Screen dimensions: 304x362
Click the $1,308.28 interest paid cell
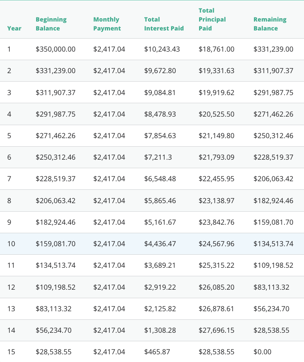(x=160, y=330)
